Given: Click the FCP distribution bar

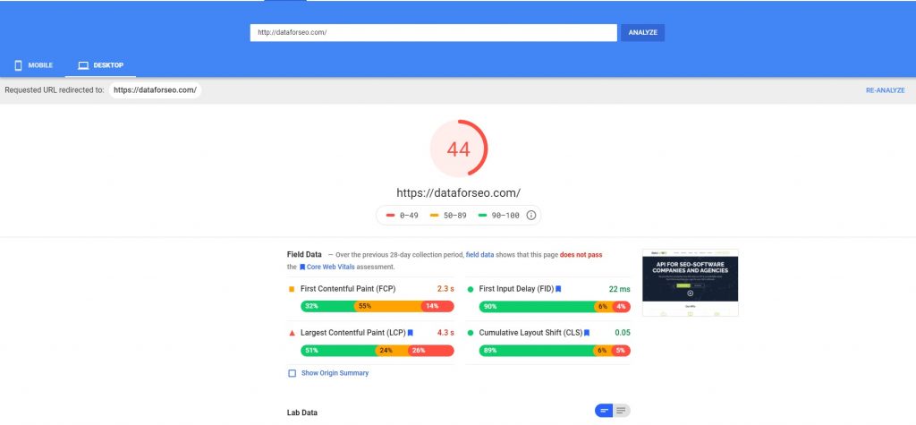Looking at the screenshot, I should coord(377,306).
